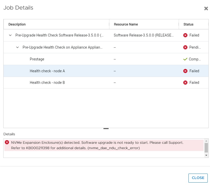
Task: Click the Failed icon on the Software Release row
Action: [x=185, y=35]
